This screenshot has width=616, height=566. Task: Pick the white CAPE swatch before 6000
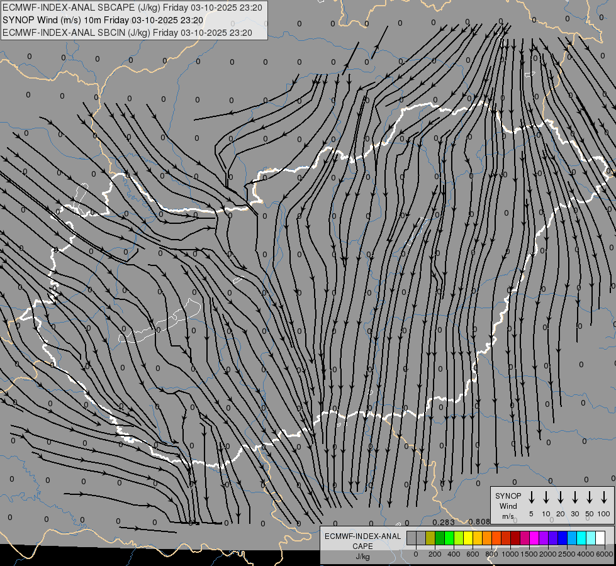point(600,538)
